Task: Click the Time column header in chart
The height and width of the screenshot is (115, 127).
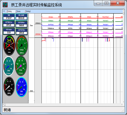Action: click(x=31, y=25)
